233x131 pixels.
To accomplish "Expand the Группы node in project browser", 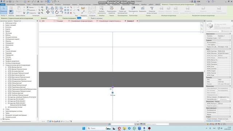I will click(x=1, y=119).
